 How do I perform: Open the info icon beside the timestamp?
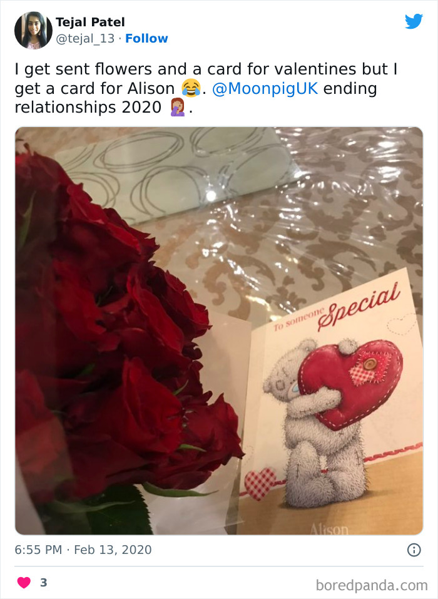(414, 550)
